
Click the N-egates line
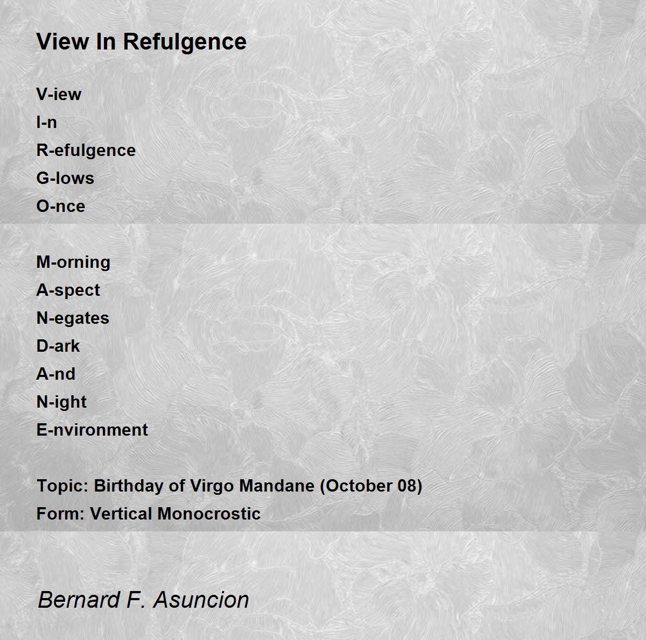click(73, 318)
